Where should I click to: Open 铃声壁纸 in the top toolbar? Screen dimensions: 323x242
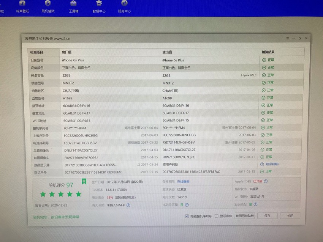[x=22, y=6]
